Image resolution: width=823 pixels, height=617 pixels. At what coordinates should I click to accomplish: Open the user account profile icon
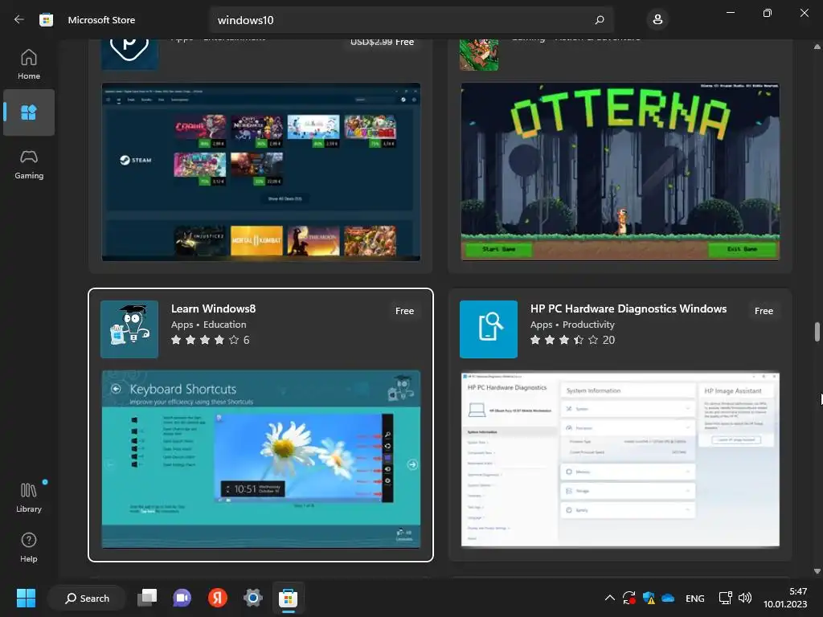657,20
